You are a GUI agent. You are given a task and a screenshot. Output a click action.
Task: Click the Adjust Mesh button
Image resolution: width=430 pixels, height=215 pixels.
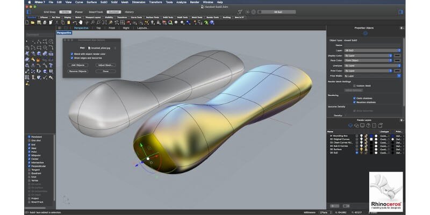click(105, 65)
